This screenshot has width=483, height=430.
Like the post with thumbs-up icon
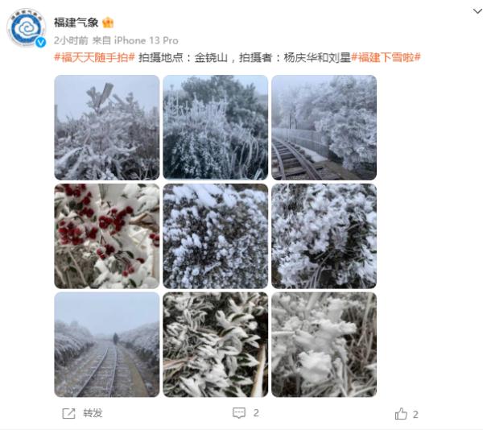(x=401, y=414)
